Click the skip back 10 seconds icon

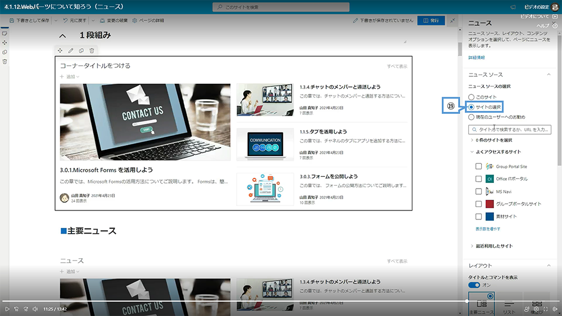(16, 309)
